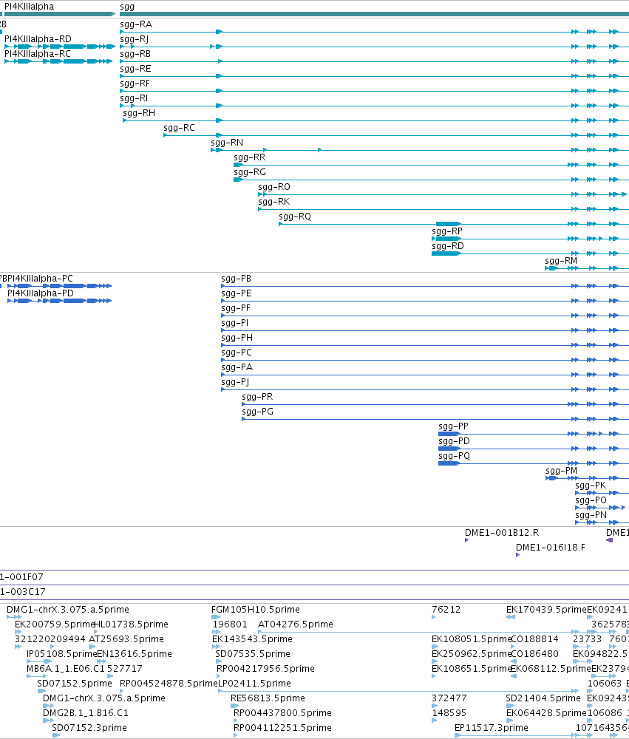Select transcript sgg-RO

[x=274, y=187]
